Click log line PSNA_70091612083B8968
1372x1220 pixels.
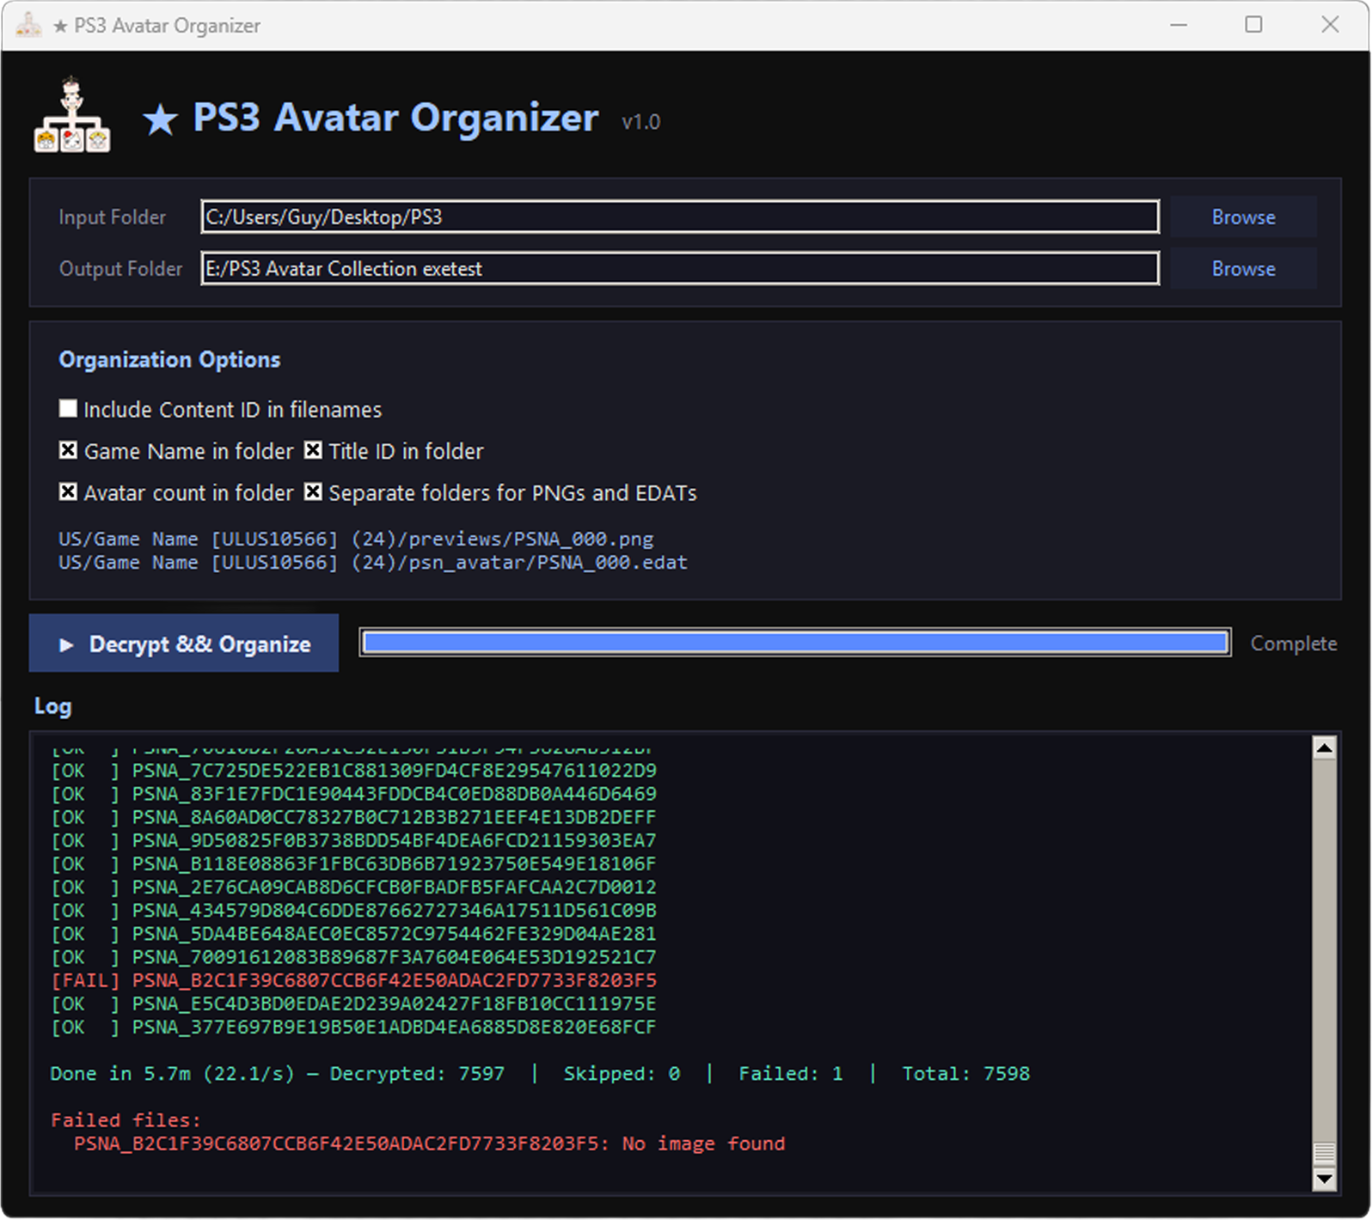pos(353,956)
